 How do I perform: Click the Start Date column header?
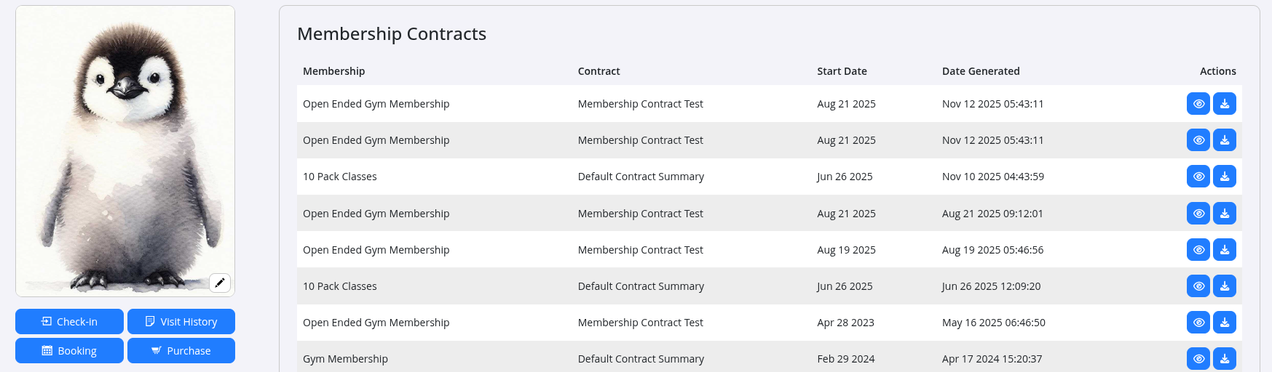[x=842, y=71]
